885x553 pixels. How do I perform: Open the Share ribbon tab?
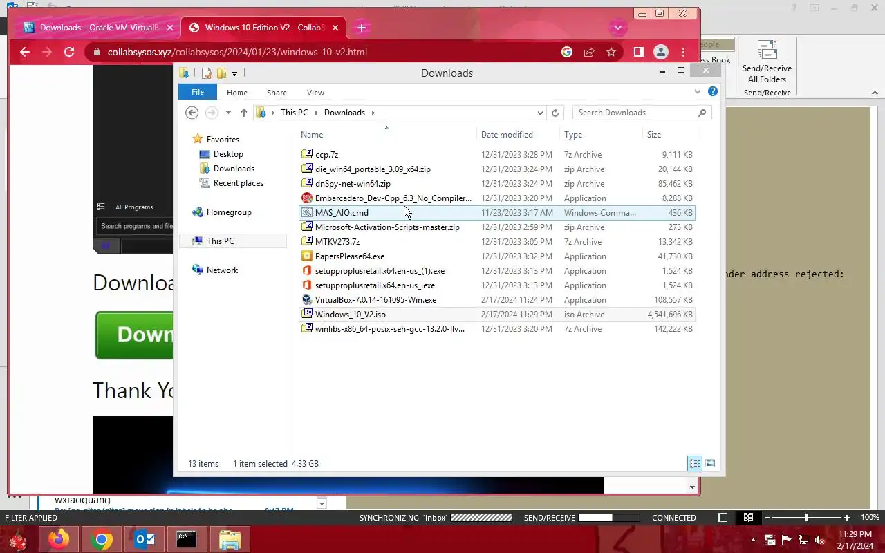click(277, 93)
